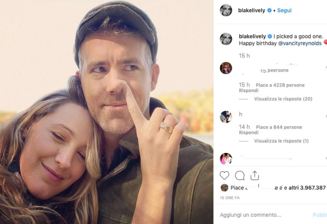Open the second commenter's avatar

click(226, 117)
